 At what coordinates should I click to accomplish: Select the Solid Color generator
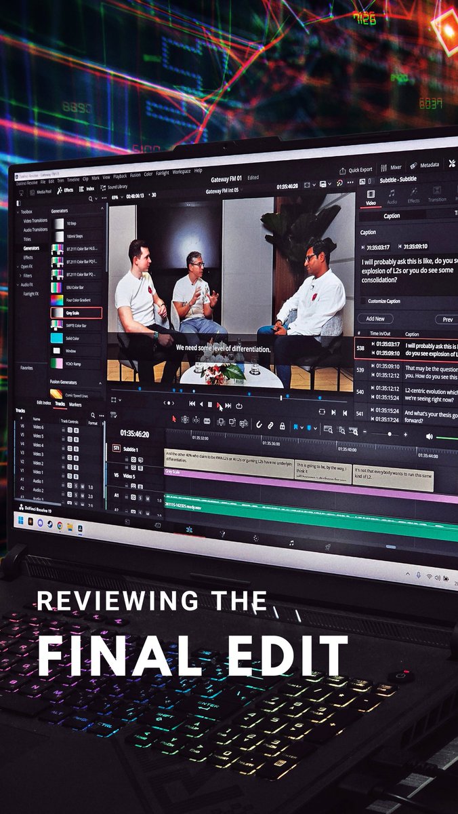pos(76,338)
